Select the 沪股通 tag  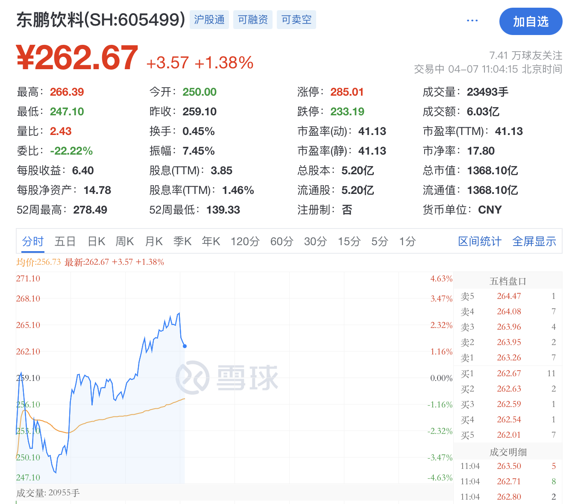[209, 20]
